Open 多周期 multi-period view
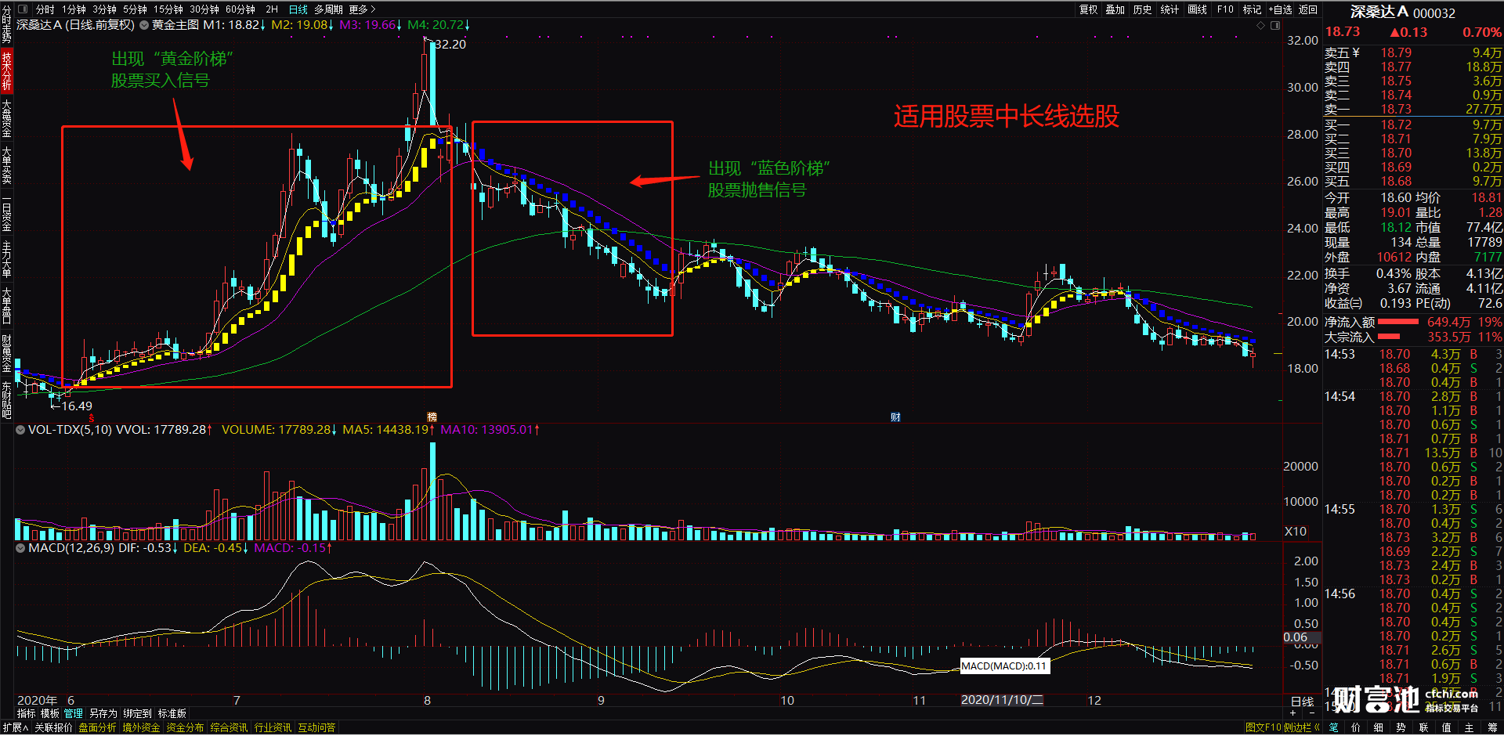This screenshot has height=736, width=1504. [328, 9]
